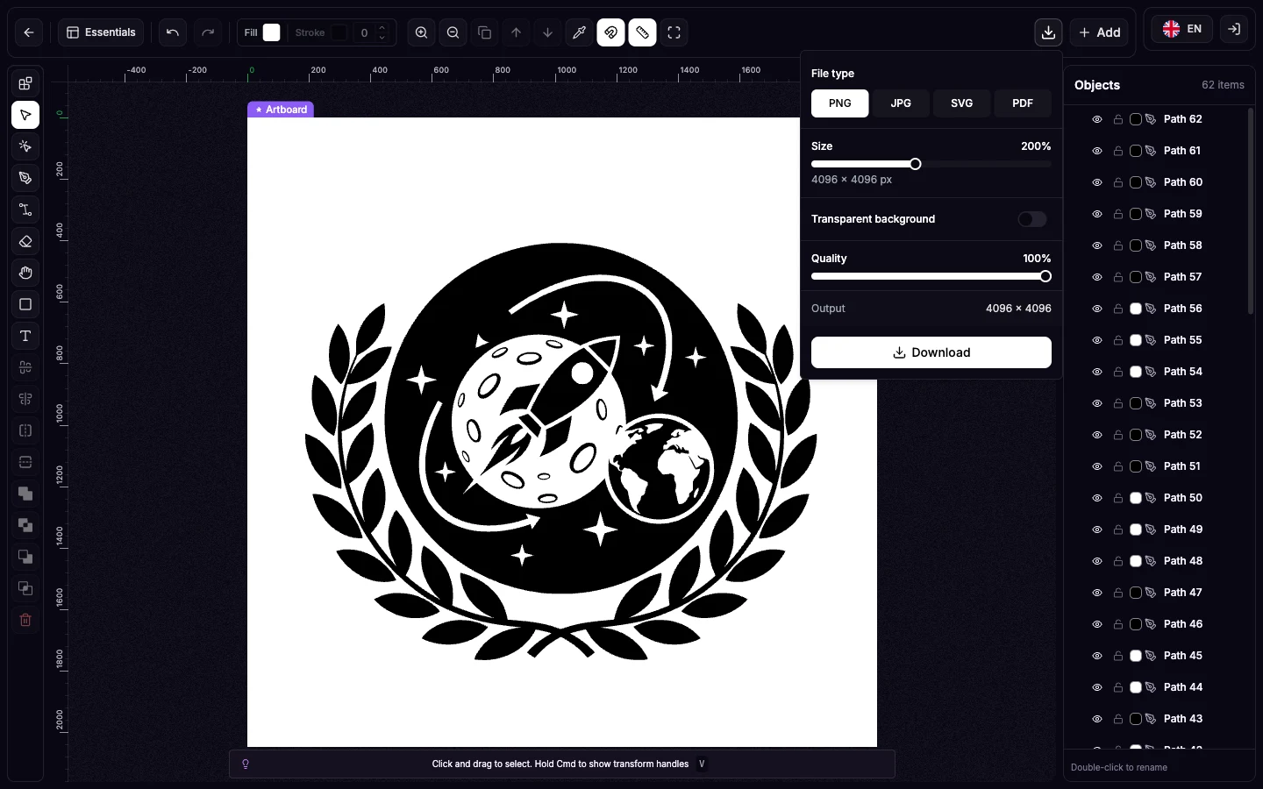Click the exclude shapes boolean icon
This screenshot has width=1263, height=789.
coord(25,525)
